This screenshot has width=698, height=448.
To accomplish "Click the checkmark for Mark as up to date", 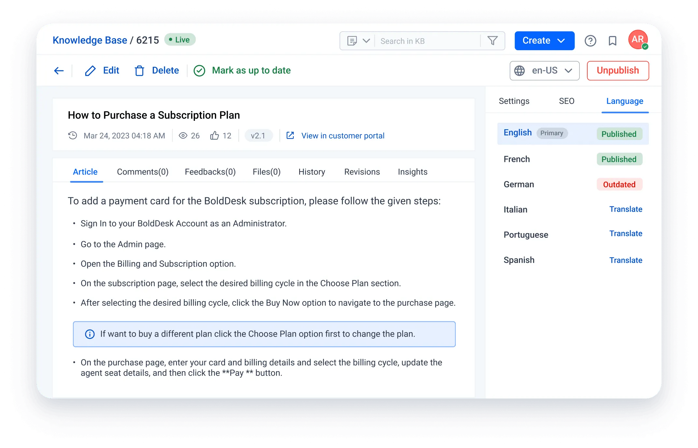I will click(200, 70).
